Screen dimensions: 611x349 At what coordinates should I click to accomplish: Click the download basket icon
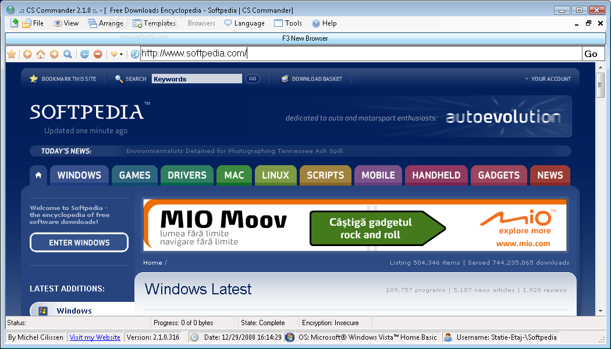click(285, 79)
